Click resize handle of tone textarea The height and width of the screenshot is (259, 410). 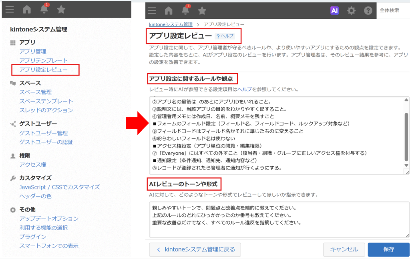(407, 235)
